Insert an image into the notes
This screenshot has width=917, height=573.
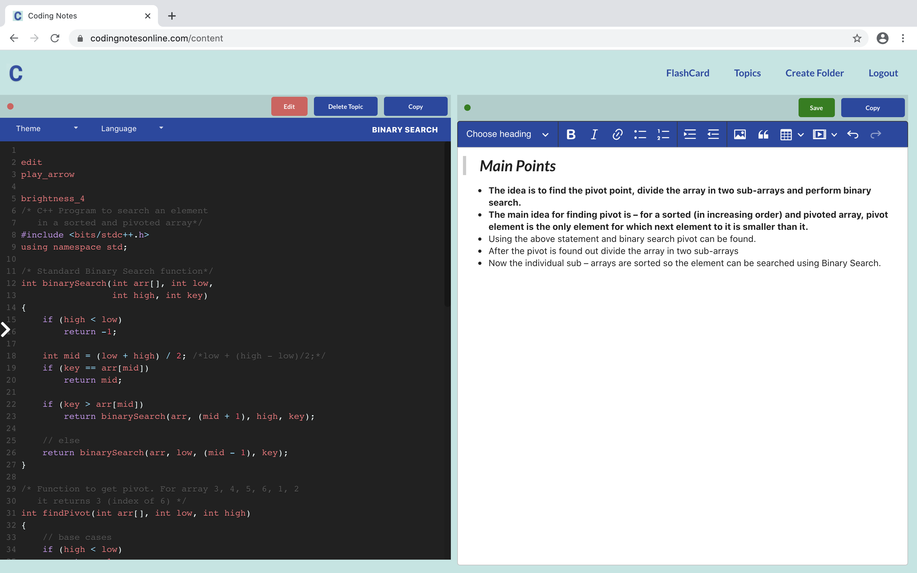(740, 134)
